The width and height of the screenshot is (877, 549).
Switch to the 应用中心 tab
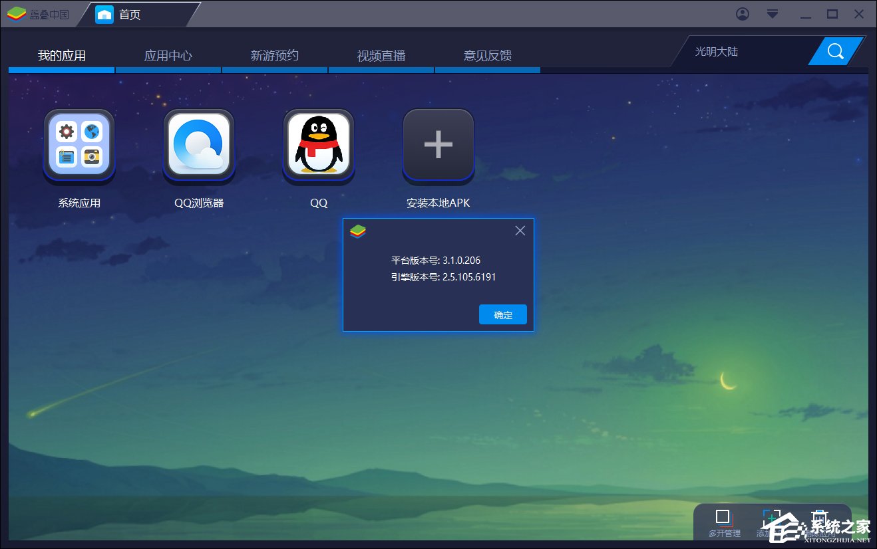(168, 56)
